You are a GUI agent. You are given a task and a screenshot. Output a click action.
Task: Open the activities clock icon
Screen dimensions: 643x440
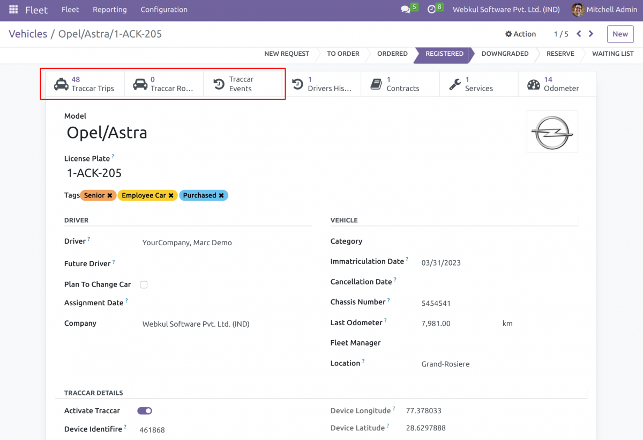pos(431,10)
